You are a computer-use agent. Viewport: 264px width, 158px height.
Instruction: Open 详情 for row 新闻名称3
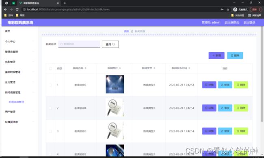209,131
